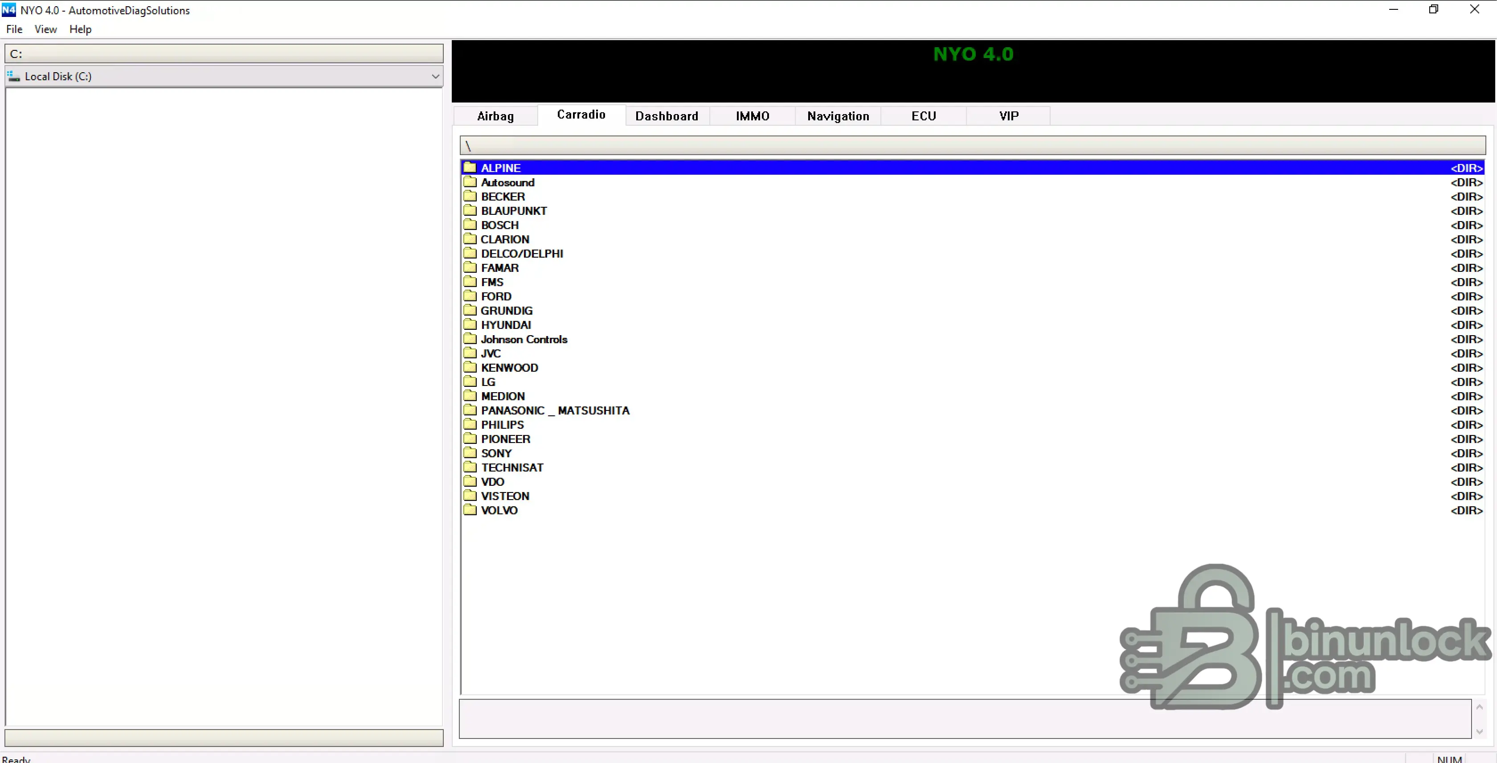This screenshot has height=763, width=1497.
Task: Open the ECU tab
Action: [x=924, y=115]
